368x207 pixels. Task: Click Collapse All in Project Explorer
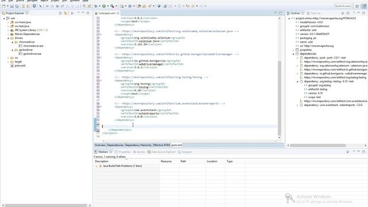coord(60,13)
